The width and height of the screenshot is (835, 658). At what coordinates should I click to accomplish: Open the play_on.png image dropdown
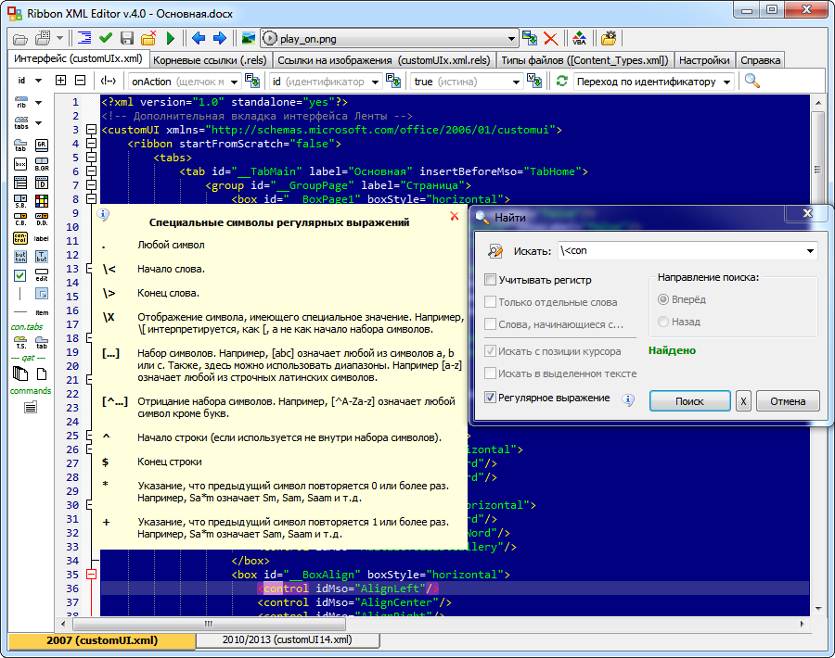511,39
